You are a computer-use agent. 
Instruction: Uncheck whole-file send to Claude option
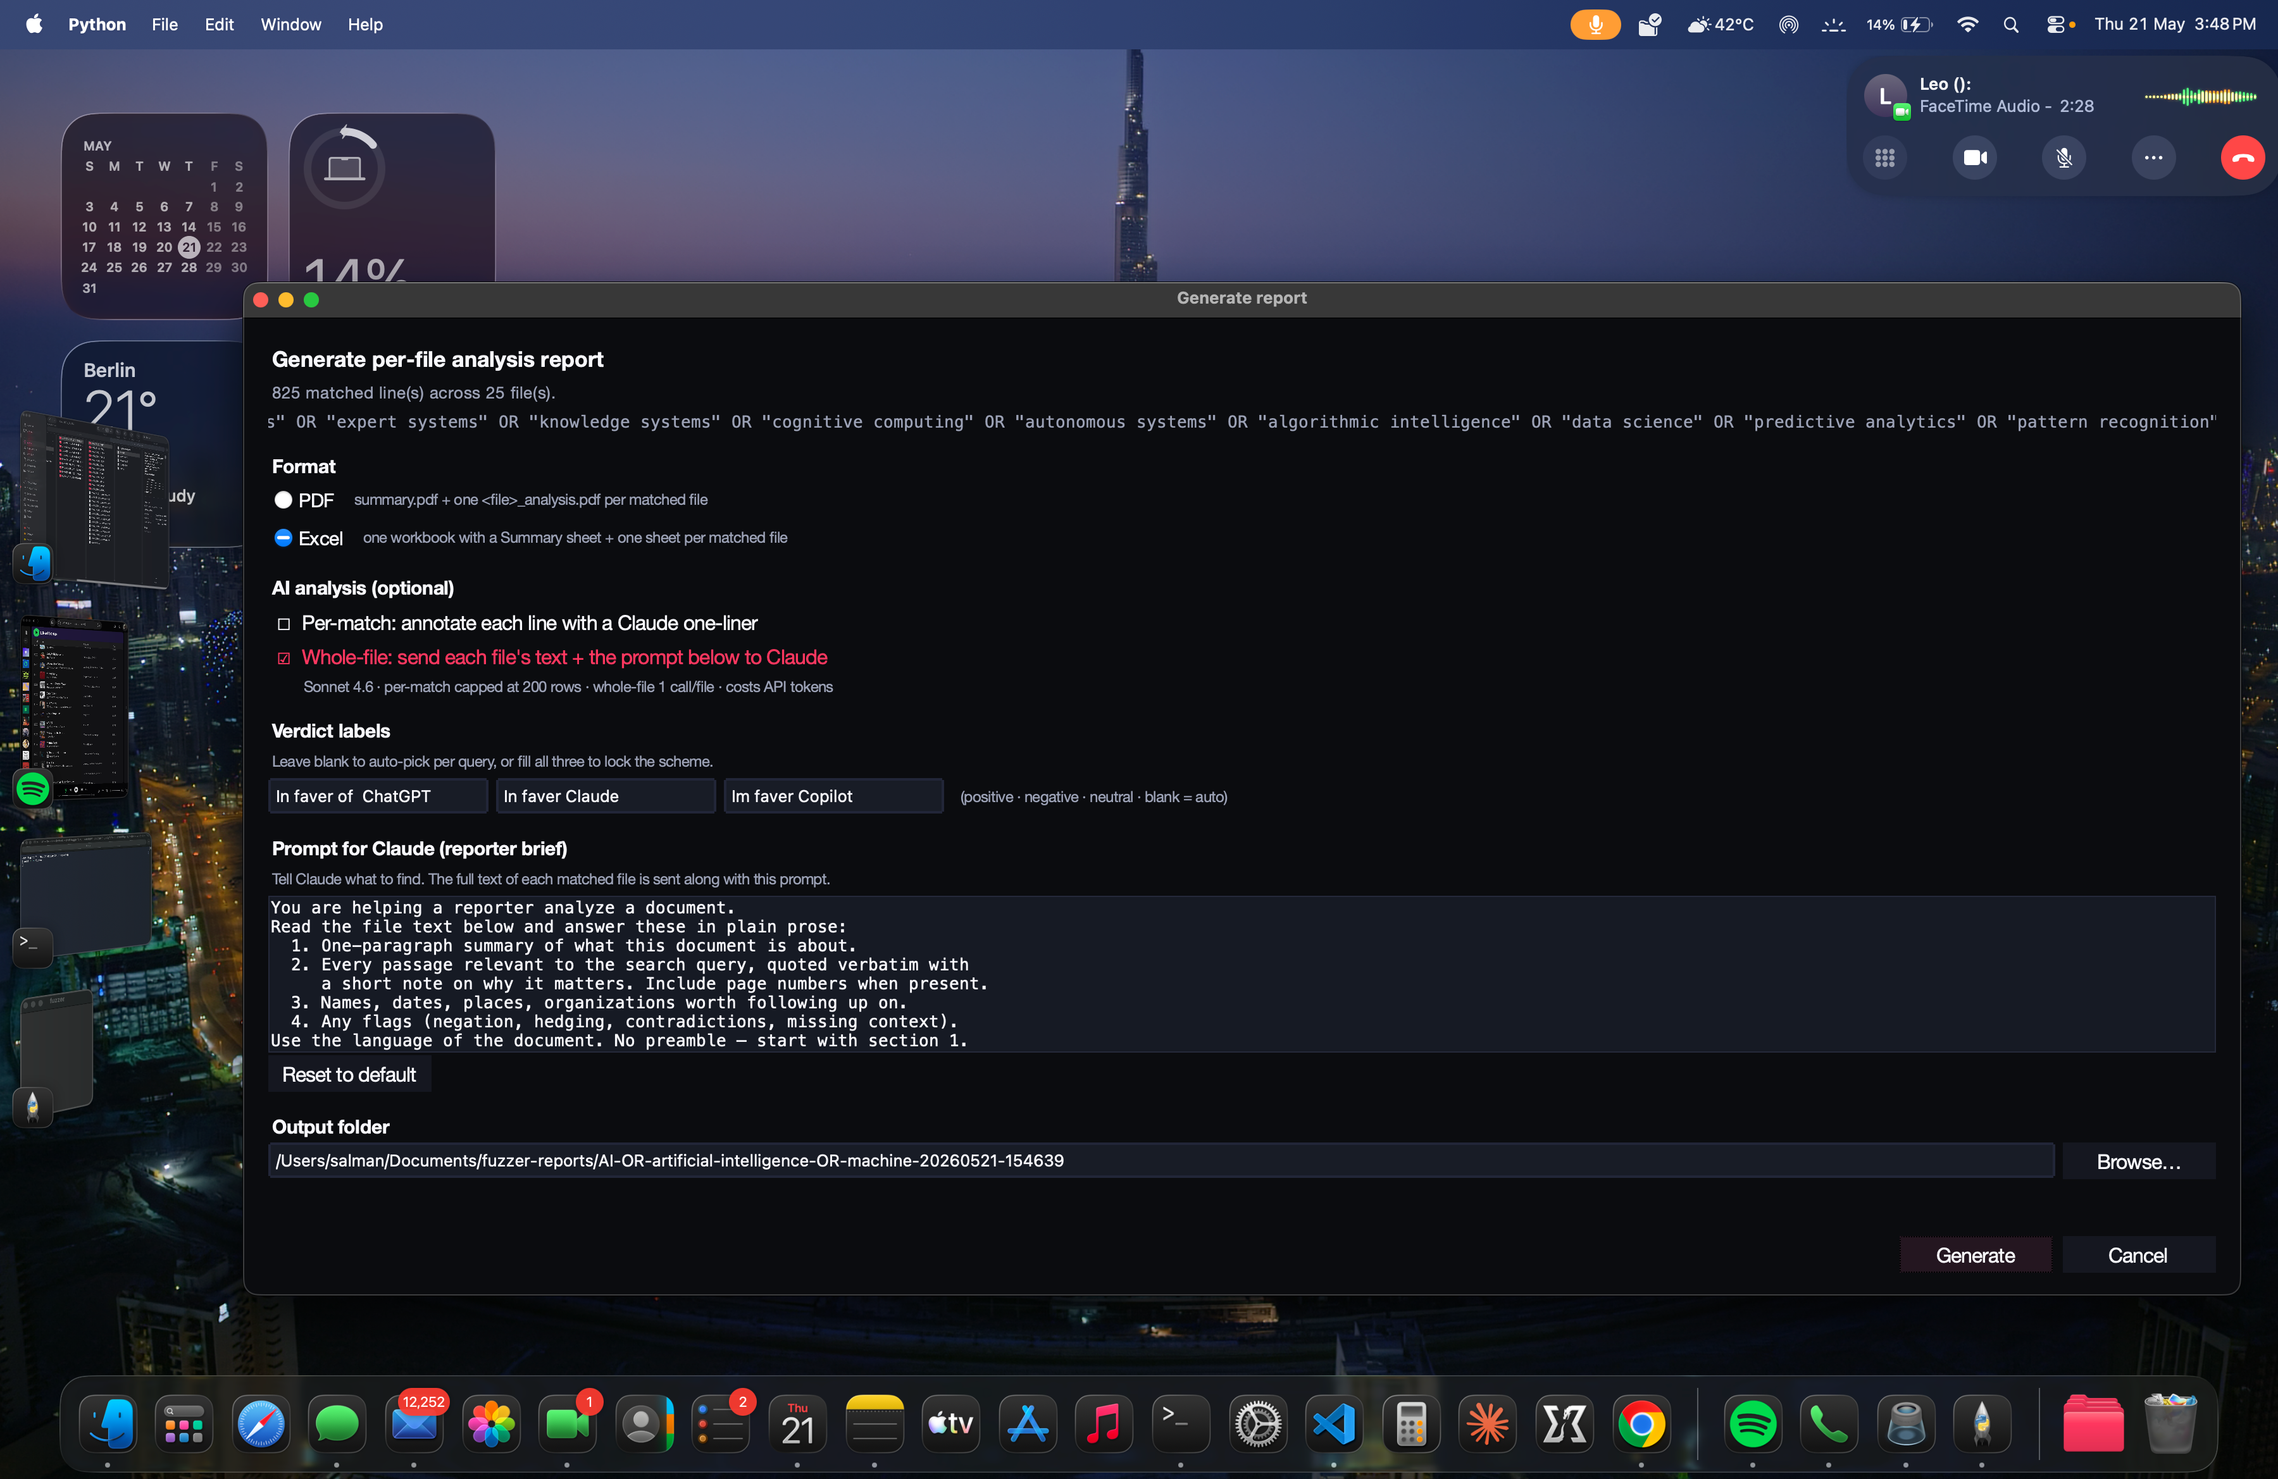click(x=283, y=658)
